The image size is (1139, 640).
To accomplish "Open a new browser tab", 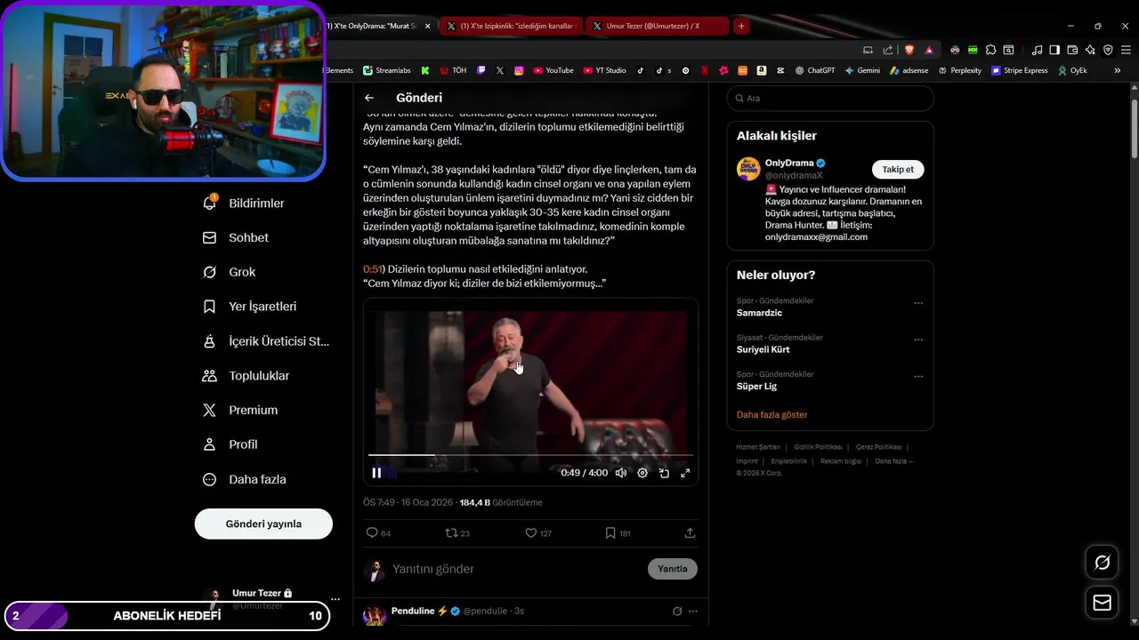I will click(741, 27).
